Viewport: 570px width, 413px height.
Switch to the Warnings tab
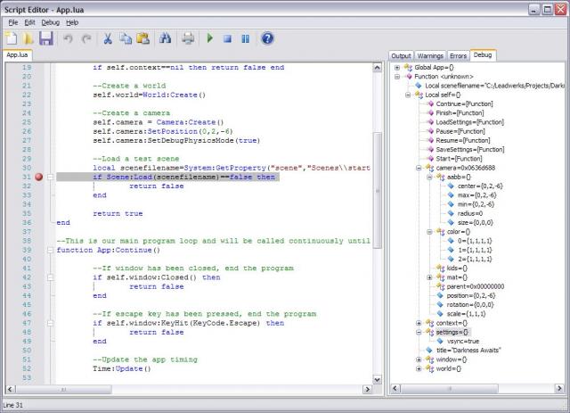tap(430, 55)
